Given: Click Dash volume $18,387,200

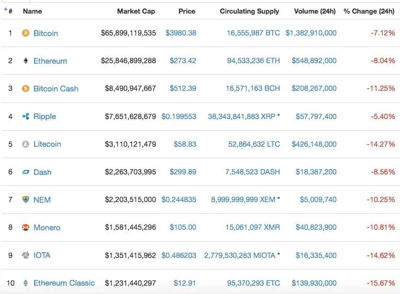Looking at the screenshot, I should click(316, 172).
